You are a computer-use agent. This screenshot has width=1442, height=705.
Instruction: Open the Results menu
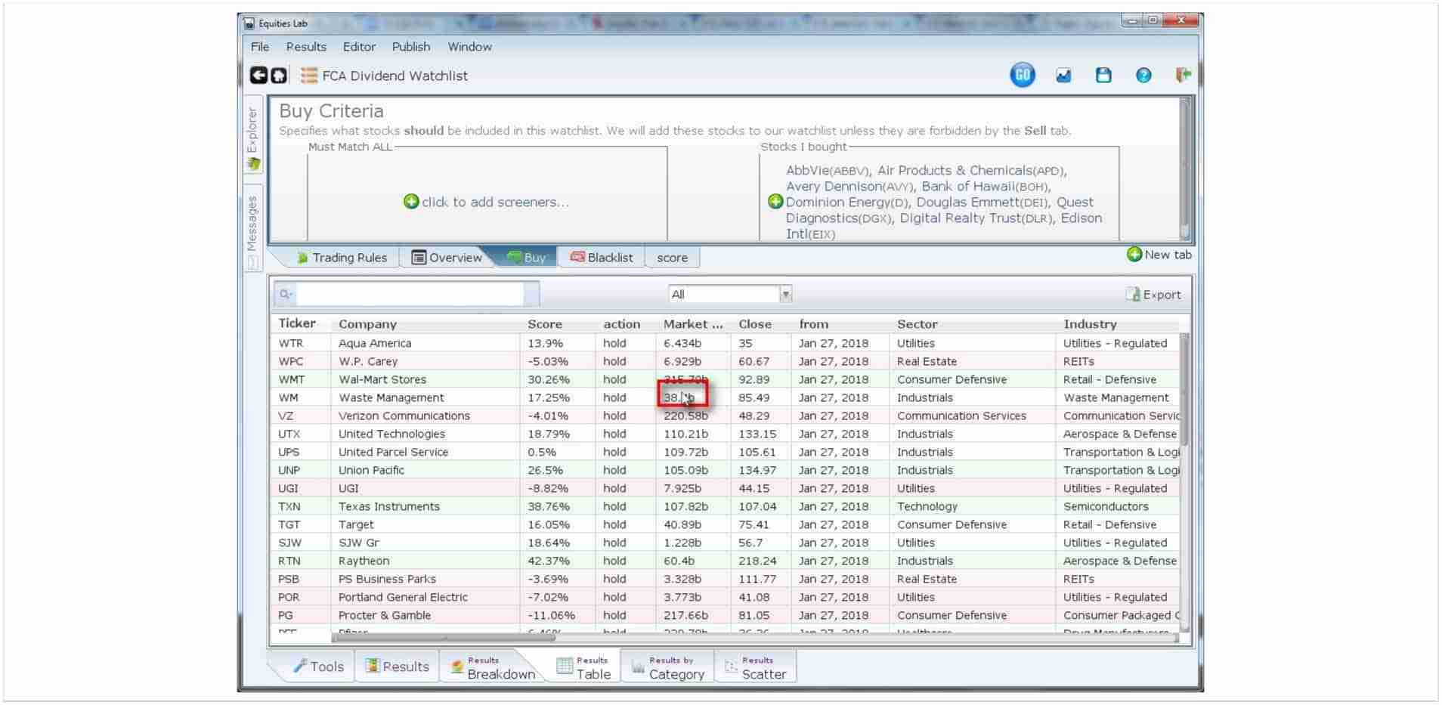click(306, 47)
